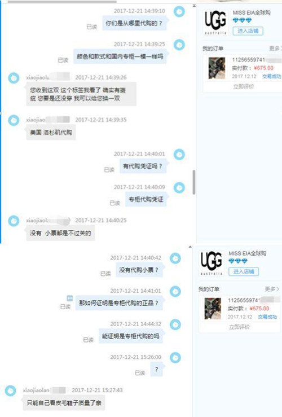Expand 更多 in the lower 我的订单 section
Image resolution: width=282 pixels, height=417 pixels.
[x=272, y=289]
